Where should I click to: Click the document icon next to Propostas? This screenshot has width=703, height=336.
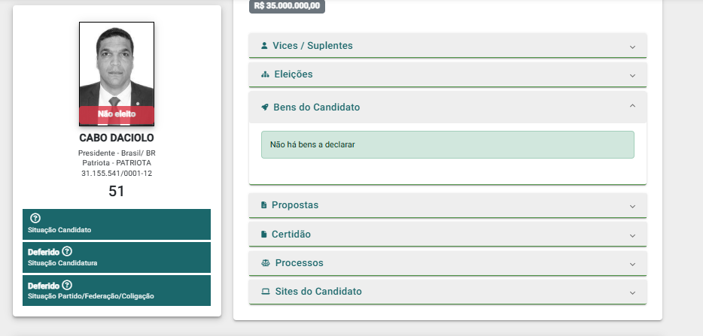click(x=263, y=205)
